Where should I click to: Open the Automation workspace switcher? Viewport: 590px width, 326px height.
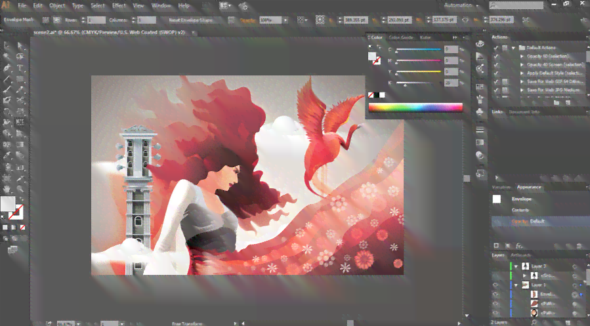[x=461, y=6]
